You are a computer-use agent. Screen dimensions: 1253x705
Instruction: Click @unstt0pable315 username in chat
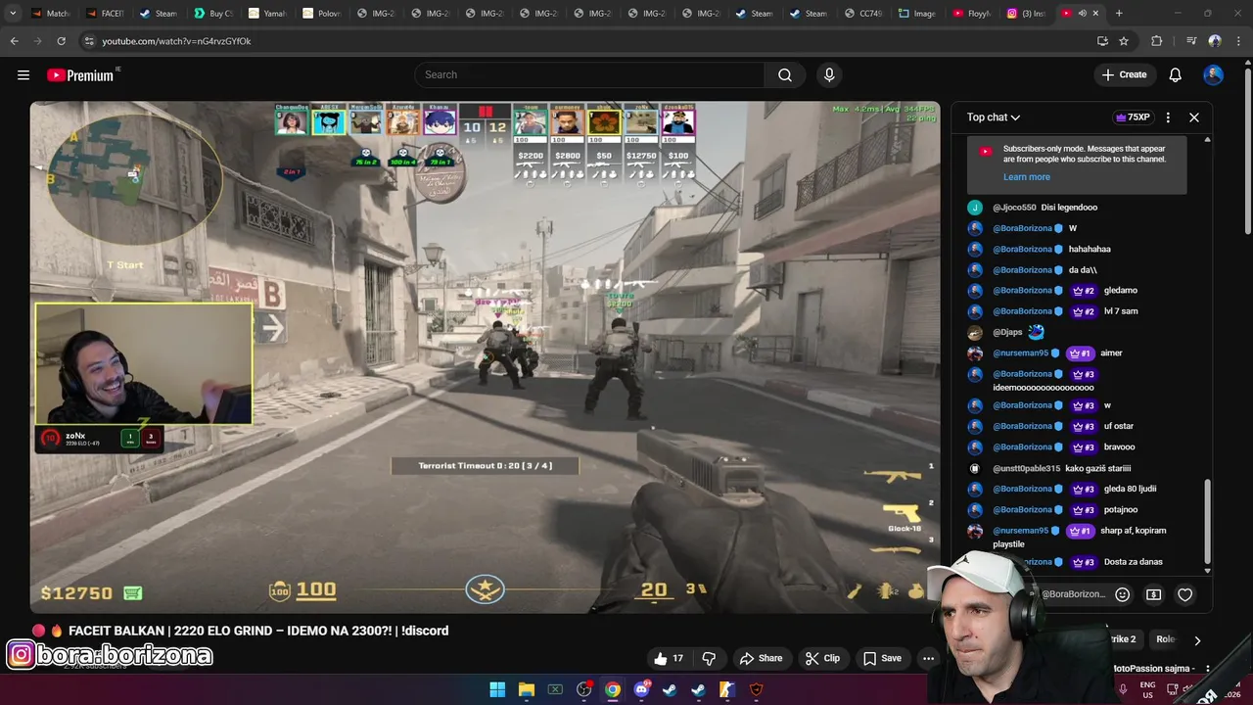coord(1026,468)
